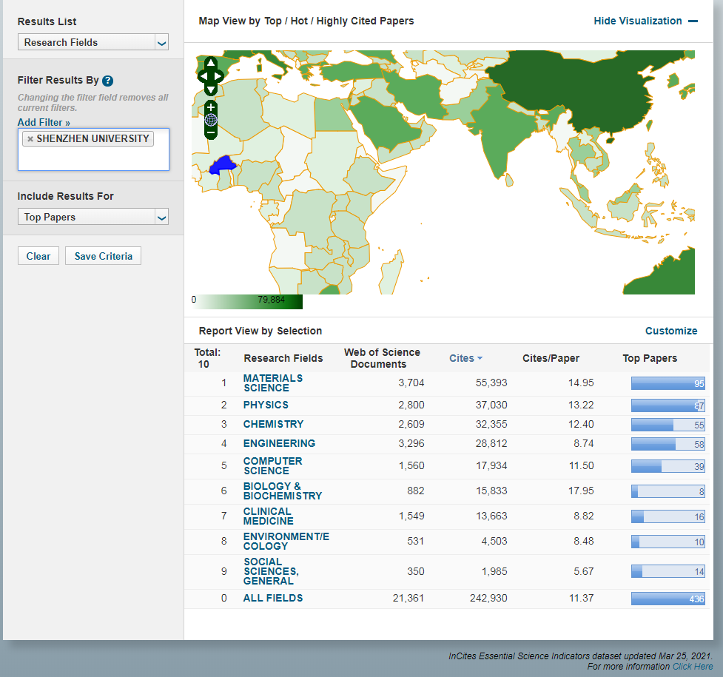
Task: Reset map to world extent globe
Action: tap(211, 120)
